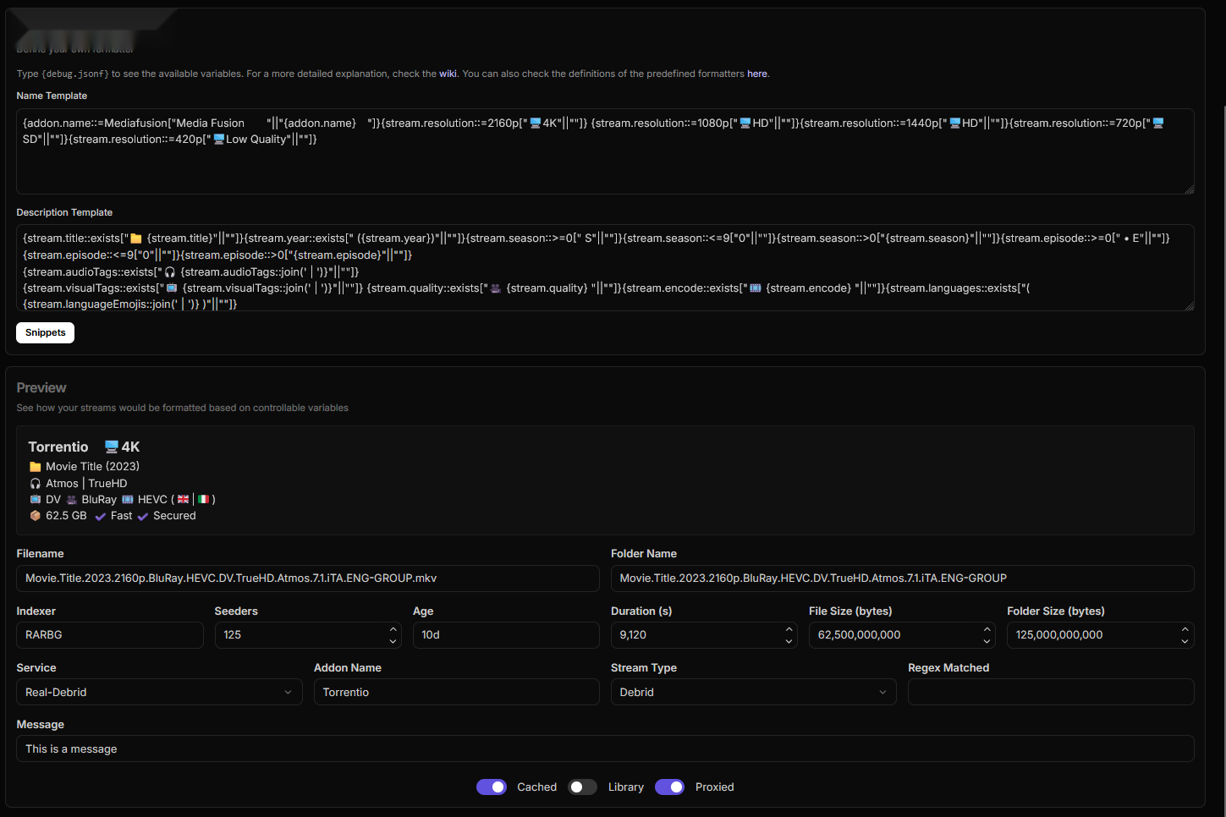The image size is (1226, 817).
Task: Click the Italian flag icon in preview
Action: [x=203, y=500]
